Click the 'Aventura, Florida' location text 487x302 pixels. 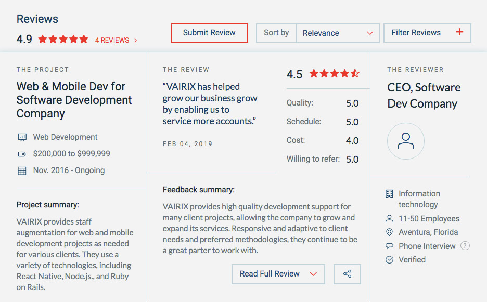[428, 232]
